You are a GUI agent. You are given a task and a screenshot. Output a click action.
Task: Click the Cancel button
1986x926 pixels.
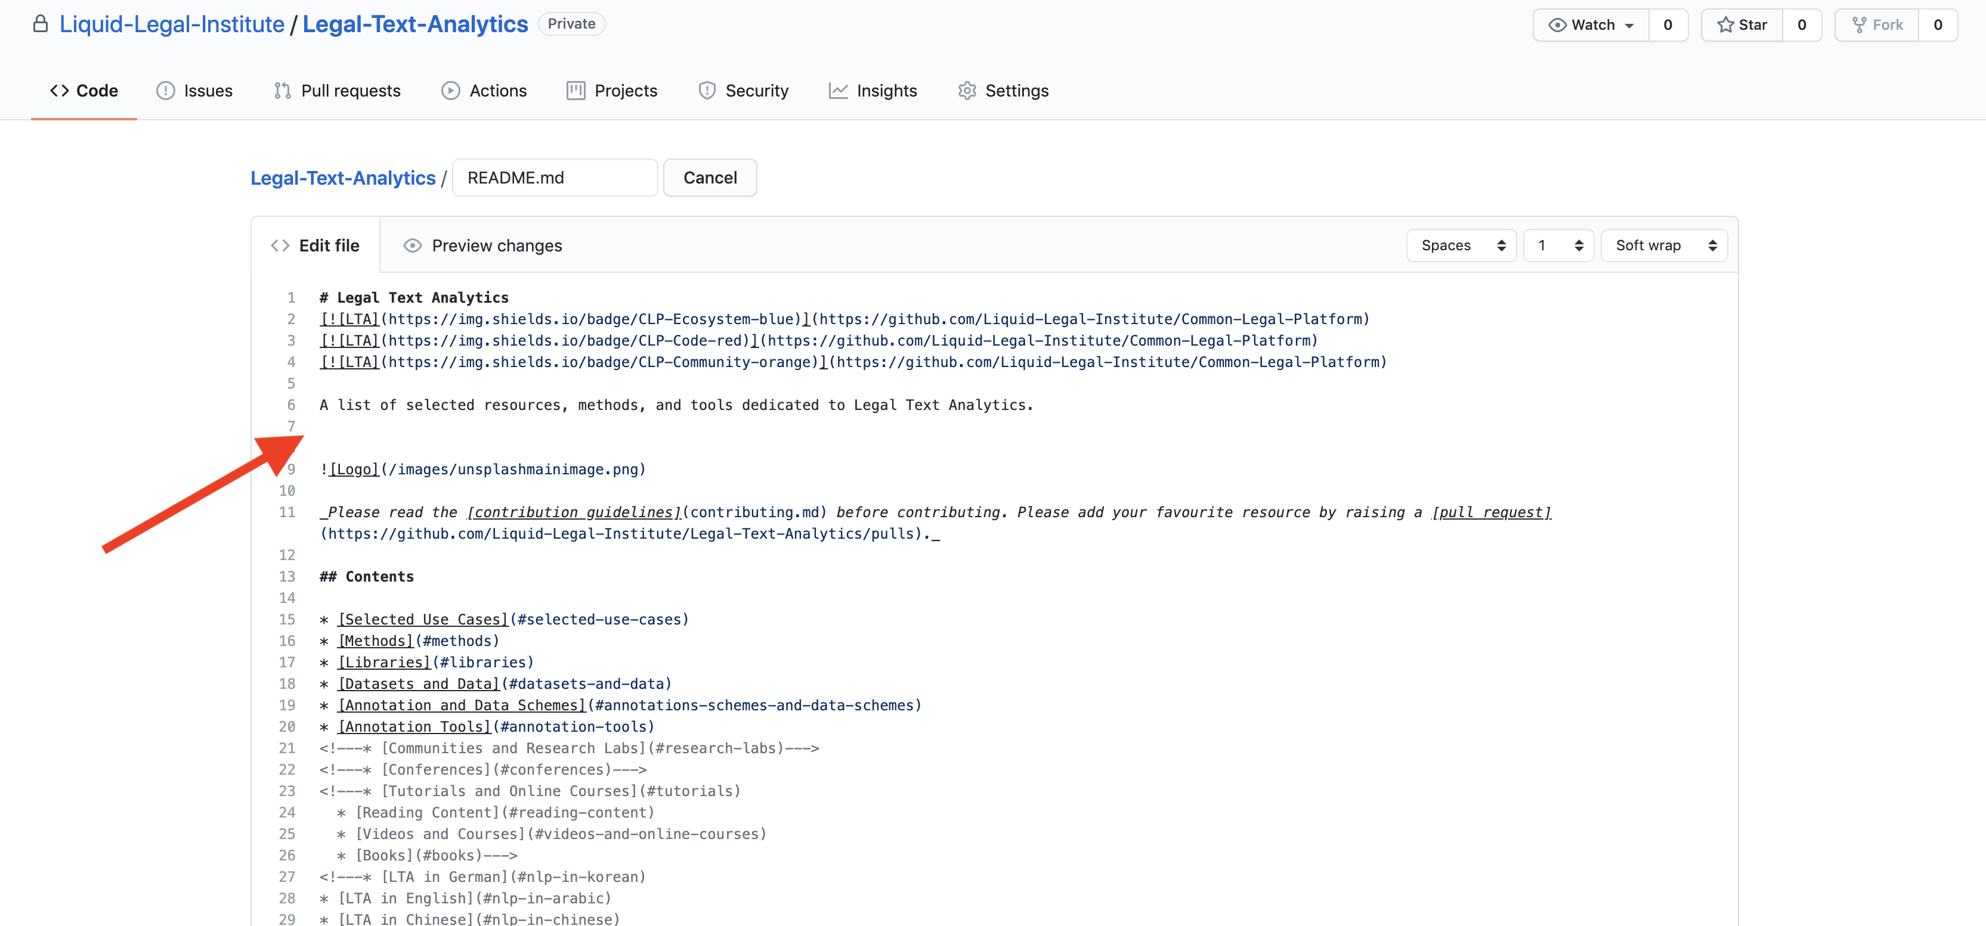point(710,177)
